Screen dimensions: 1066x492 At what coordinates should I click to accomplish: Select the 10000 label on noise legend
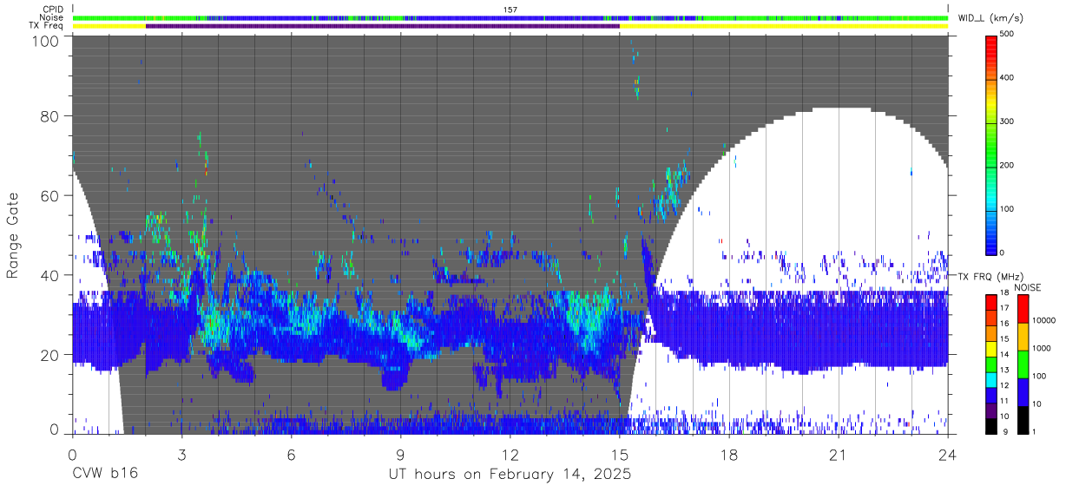pyautogui.click(x=1043, y=321)
